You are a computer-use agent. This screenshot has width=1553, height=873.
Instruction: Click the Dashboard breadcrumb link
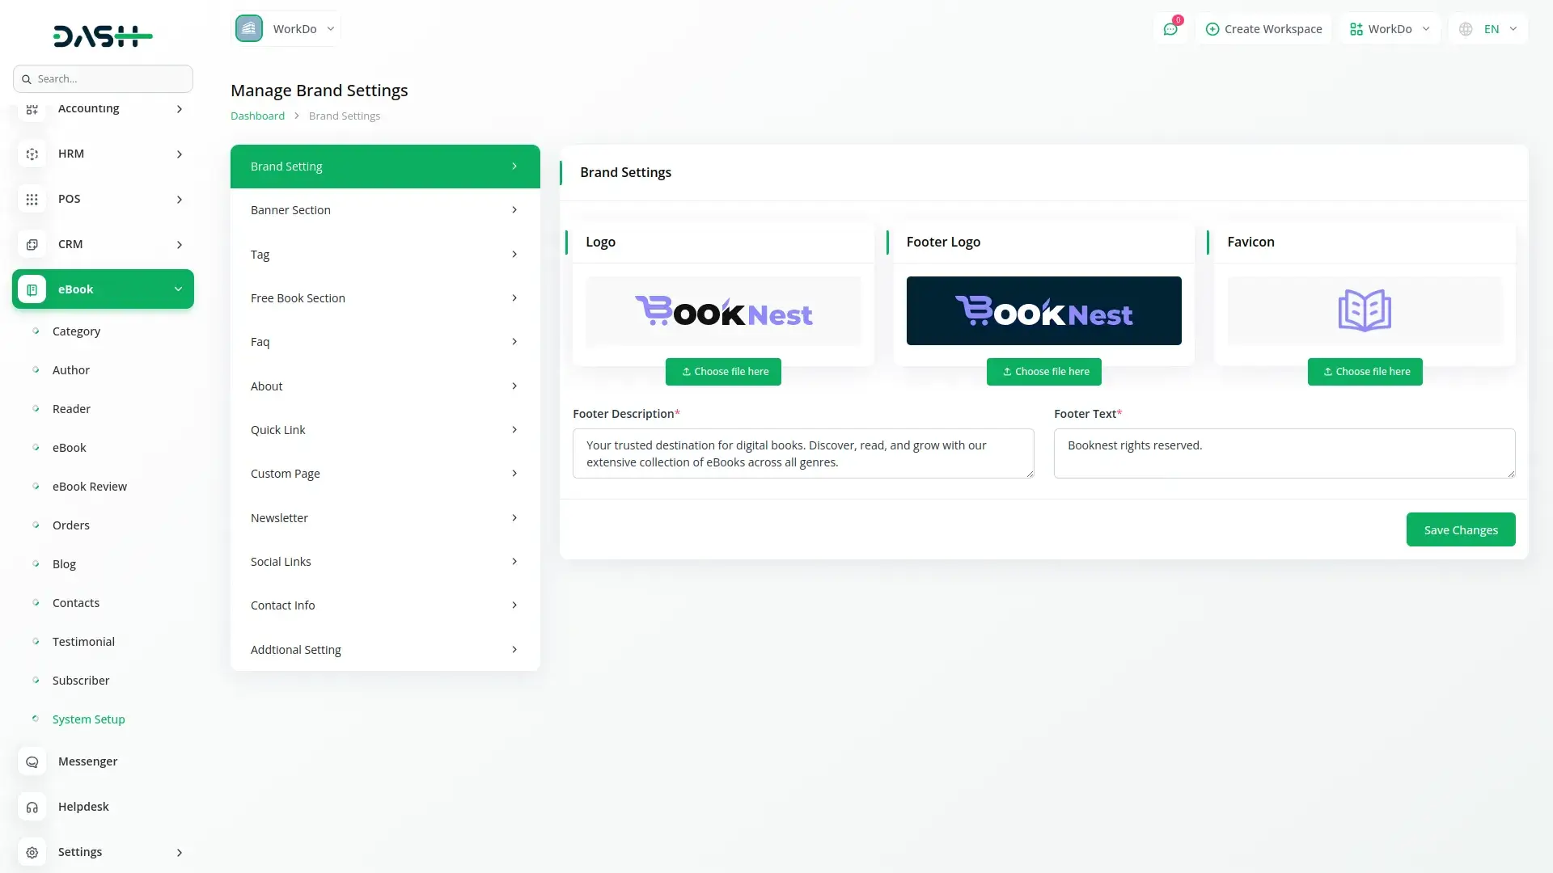257,116
